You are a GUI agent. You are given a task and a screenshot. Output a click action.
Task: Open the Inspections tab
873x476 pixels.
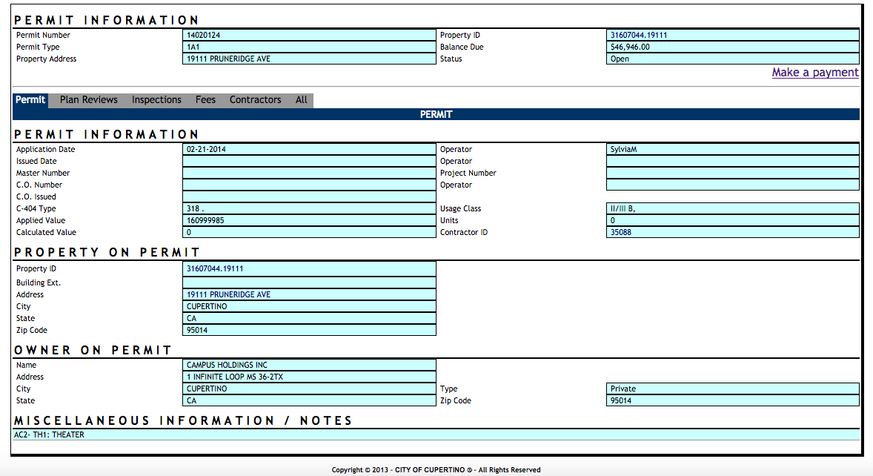[156, 99]
